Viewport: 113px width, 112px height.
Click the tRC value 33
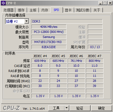[58, 86]
